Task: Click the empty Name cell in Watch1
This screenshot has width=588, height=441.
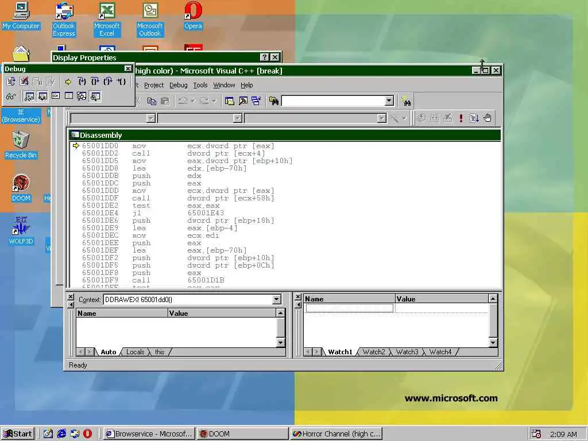Action: [350, 308]
